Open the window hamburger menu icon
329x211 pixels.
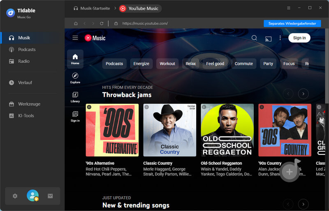pos(289,8)
